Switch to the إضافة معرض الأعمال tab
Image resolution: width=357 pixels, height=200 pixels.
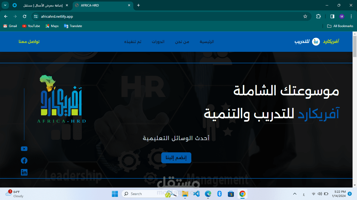pyautogui.click(x=41, y=5)
